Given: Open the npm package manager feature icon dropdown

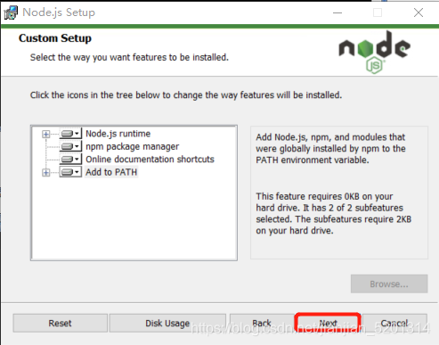Looking at the screenshot, I should pyautogui.click(x=70, y=146).
